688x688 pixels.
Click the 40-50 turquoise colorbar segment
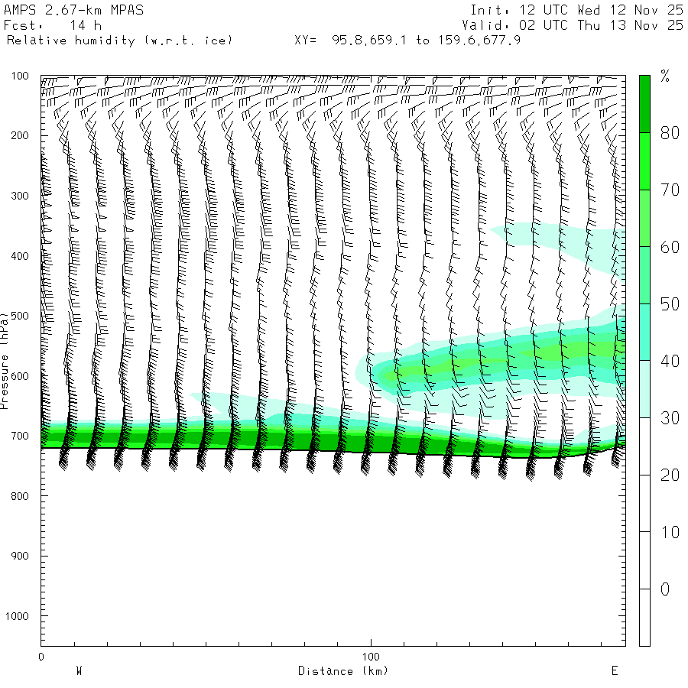click(x=644, y=333)
